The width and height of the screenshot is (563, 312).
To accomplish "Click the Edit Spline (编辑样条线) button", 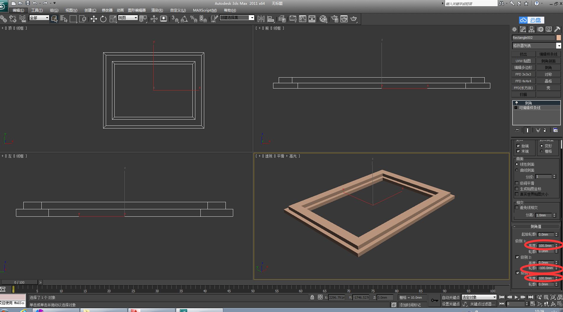I will click(x=549, y=54).
